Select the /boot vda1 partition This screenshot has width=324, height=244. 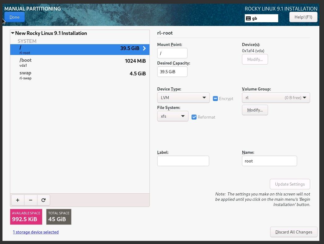[x=80, y=62]
